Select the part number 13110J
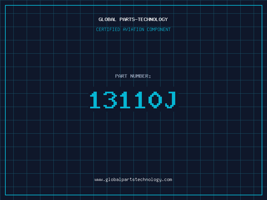Image resolution: width=267 pixels, height=200 pixels. 133,100
